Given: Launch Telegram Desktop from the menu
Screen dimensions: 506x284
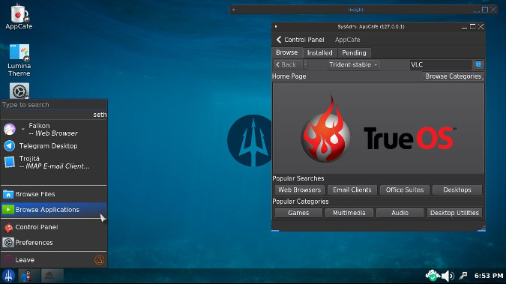Looking at the screenshot, I should tap(54, 146).
